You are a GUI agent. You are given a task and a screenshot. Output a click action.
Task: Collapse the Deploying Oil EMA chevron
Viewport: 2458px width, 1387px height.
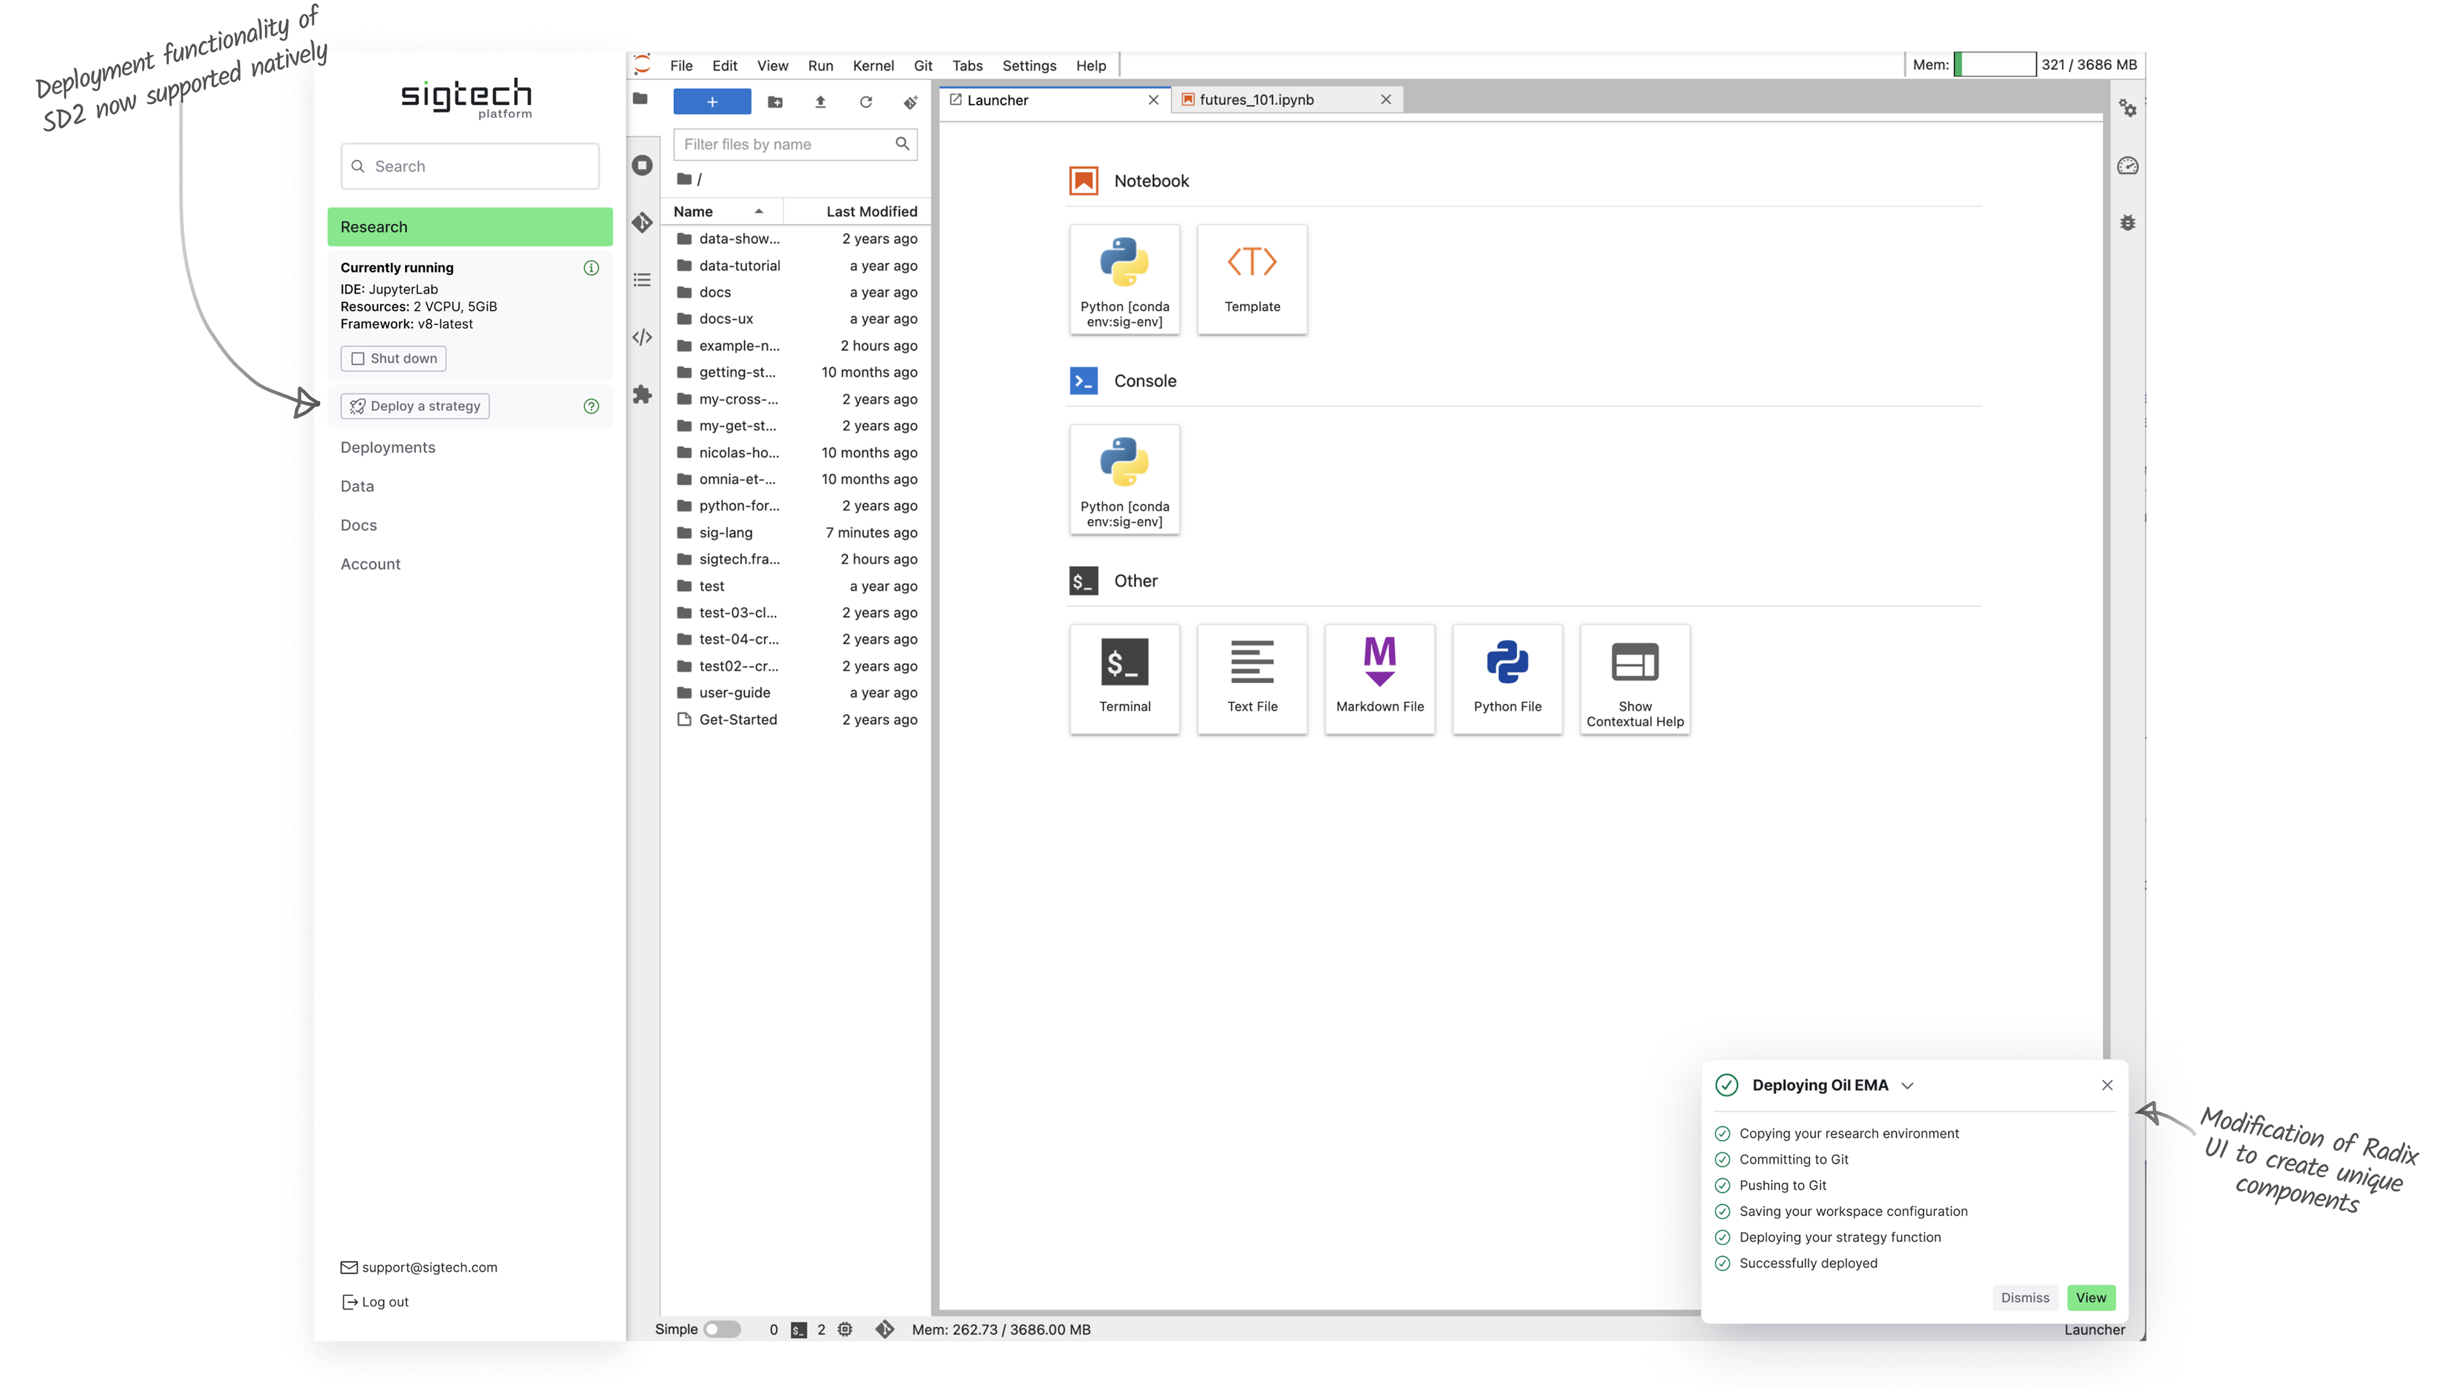(x=1906, y=1086)
